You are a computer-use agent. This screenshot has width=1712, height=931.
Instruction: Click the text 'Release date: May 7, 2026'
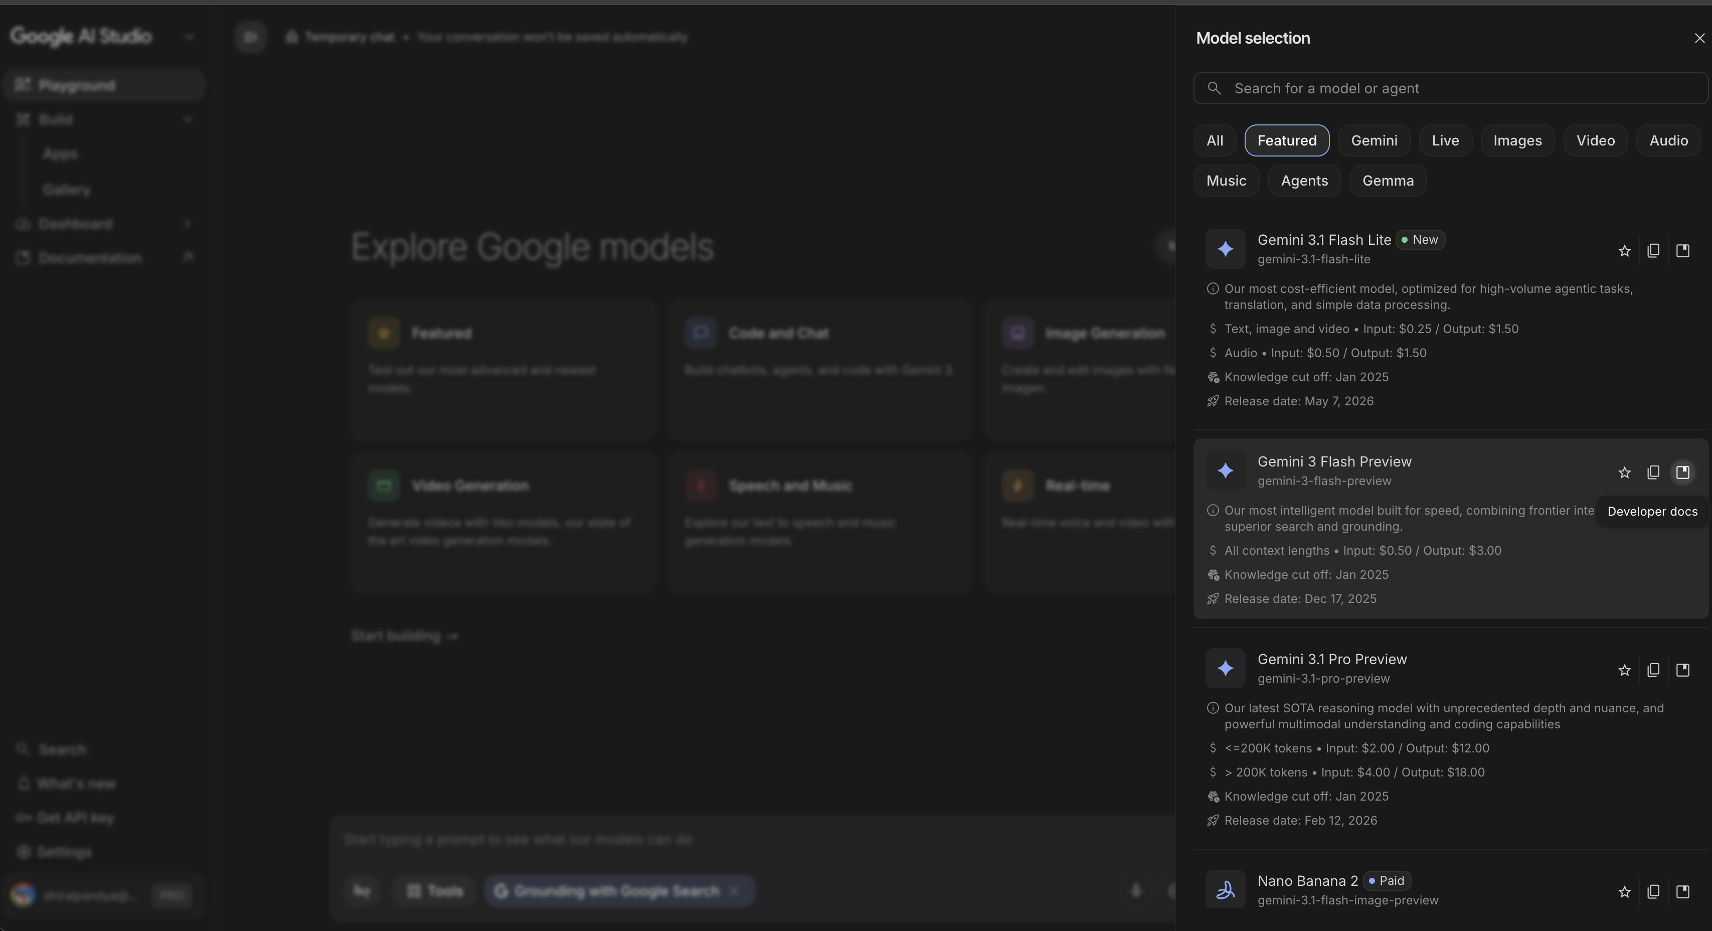click(x=1299, y=401)
